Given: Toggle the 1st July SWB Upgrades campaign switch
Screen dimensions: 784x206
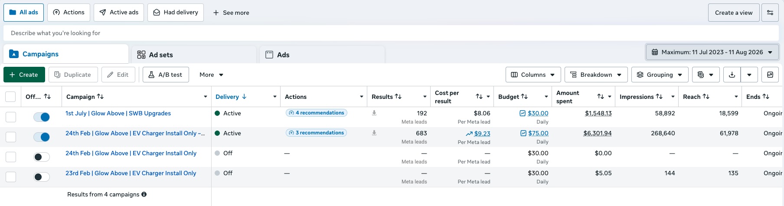Looking at the screenshot, I should pos(42,117).
